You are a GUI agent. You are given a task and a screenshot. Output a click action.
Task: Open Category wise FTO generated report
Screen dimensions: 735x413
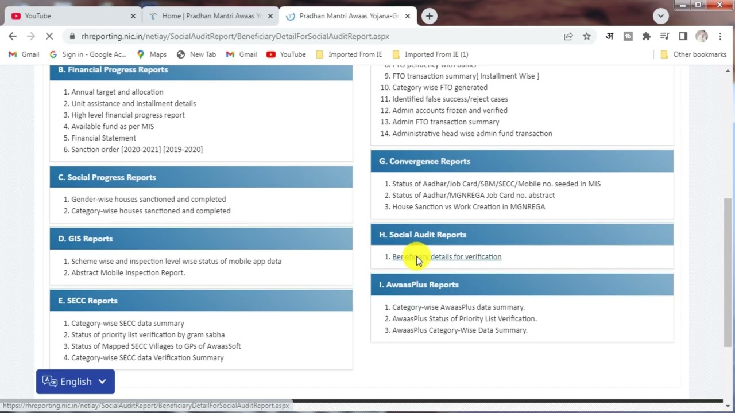[440, 87]
